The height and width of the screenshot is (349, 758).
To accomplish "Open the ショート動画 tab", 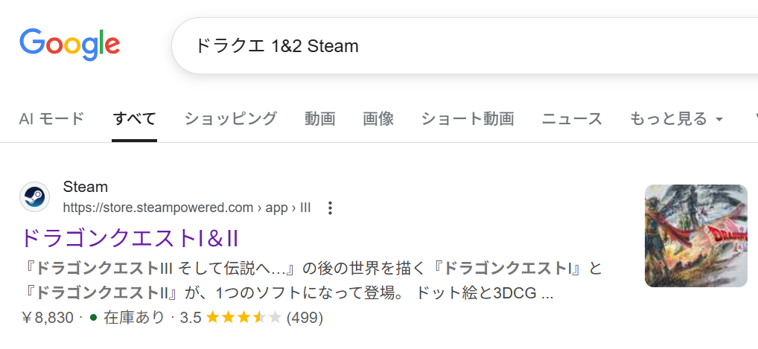I will click(x=468, y=118).
